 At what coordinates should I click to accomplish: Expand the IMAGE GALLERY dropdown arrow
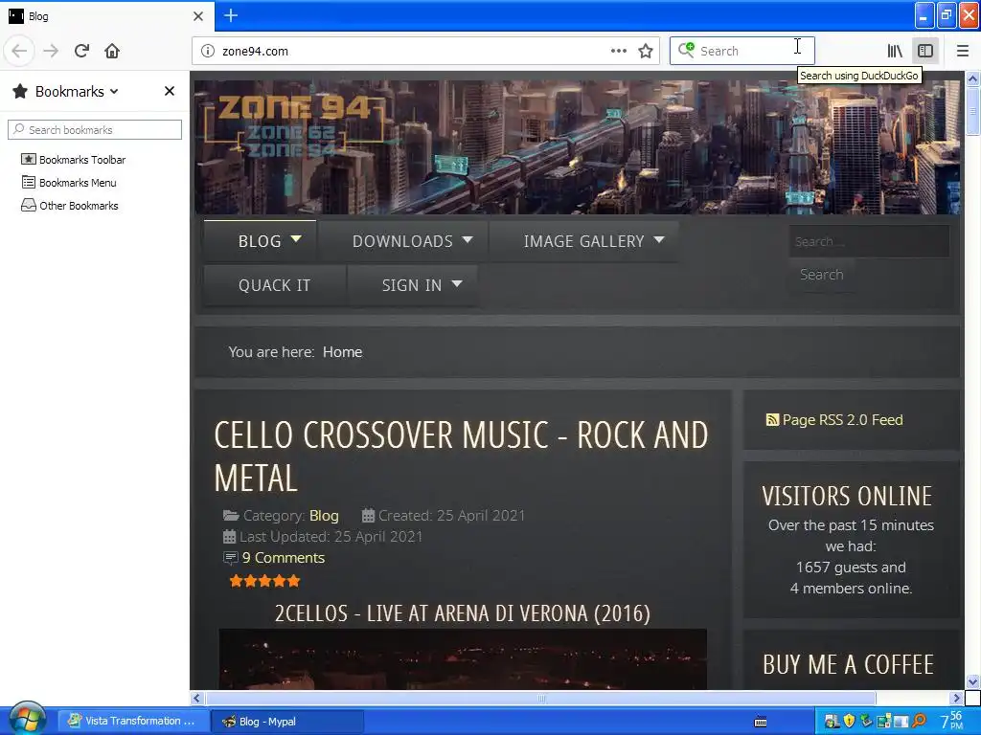(659, 239)
